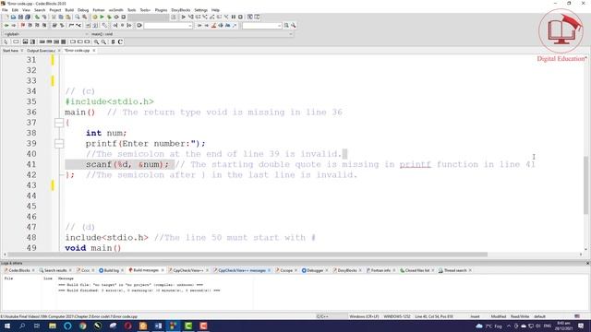Click the Find toolbar icon
Viewport: 591px width, 332px height.
tap(78, 17)
